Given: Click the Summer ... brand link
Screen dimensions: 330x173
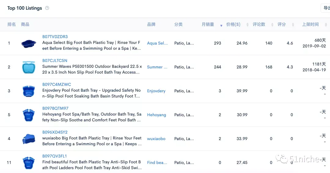Looking at the screenshot, I should [x=157, y=67].
